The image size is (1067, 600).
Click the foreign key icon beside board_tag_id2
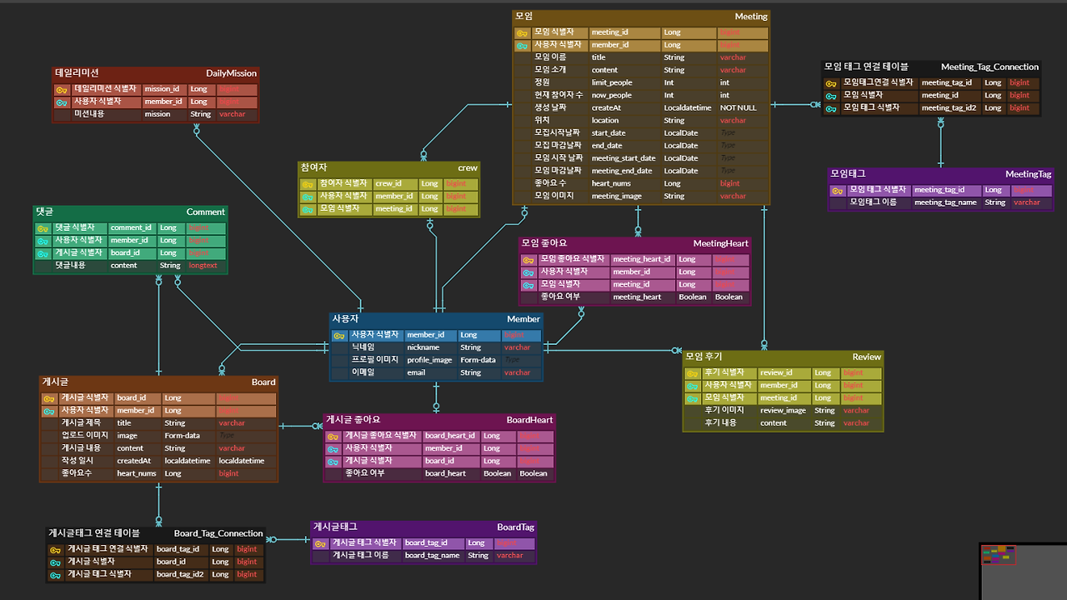pos(55,575)
